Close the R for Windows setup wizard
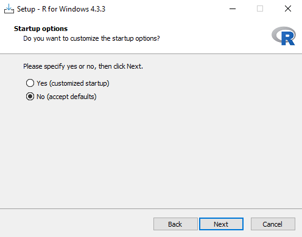 (288, 9)
